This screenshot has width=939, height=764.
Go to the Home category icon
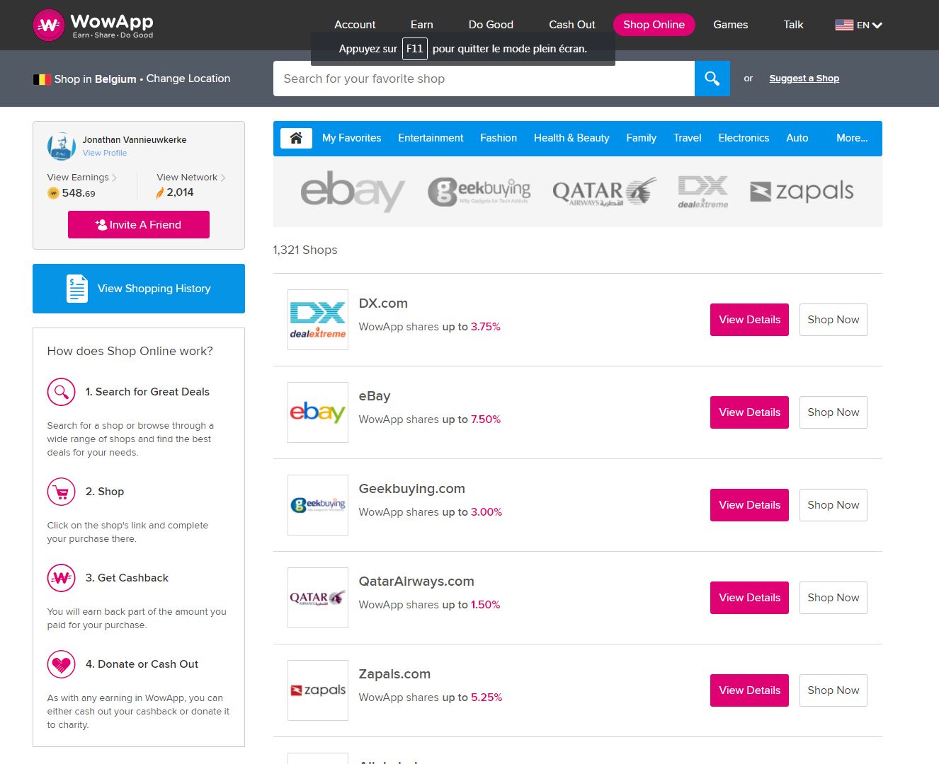tap(296, 138)
